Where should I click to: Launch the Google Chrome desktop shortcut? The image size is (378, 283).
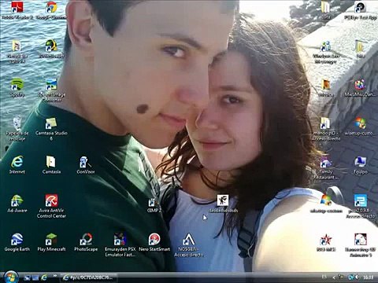click(51, 11)
